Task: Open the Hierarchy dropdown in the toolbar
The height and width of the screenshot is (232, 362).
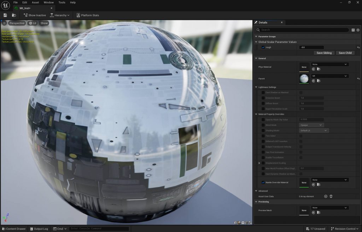Action: tap(59, 15)
